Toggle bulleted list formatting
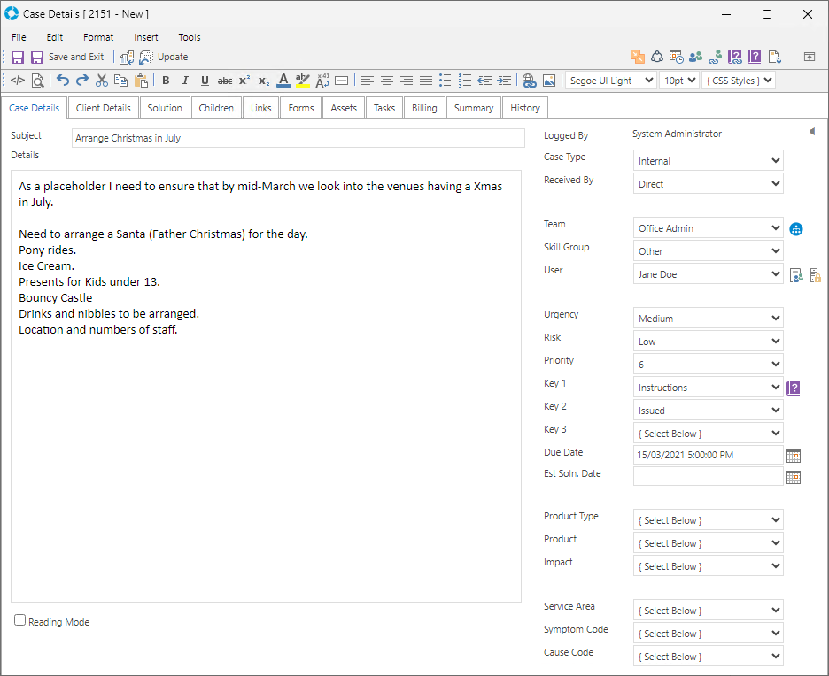This screenshot has width=829, height=676. coord(445,81)
